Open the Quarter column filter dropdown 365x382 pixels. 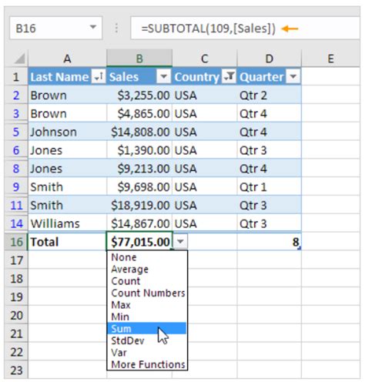coord(293,76)
